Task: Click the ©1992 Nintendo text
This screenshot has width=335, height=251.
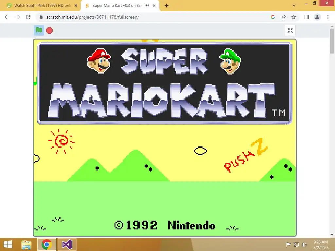Action: point(165,226)
